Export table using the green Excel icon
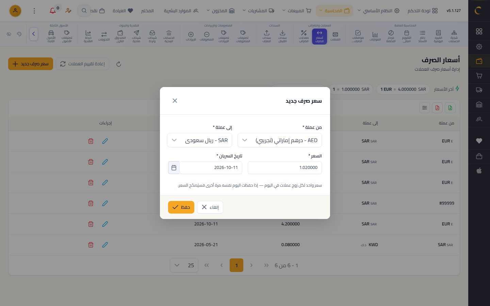Viewport: 490px width, 306px height. point(450,108)
